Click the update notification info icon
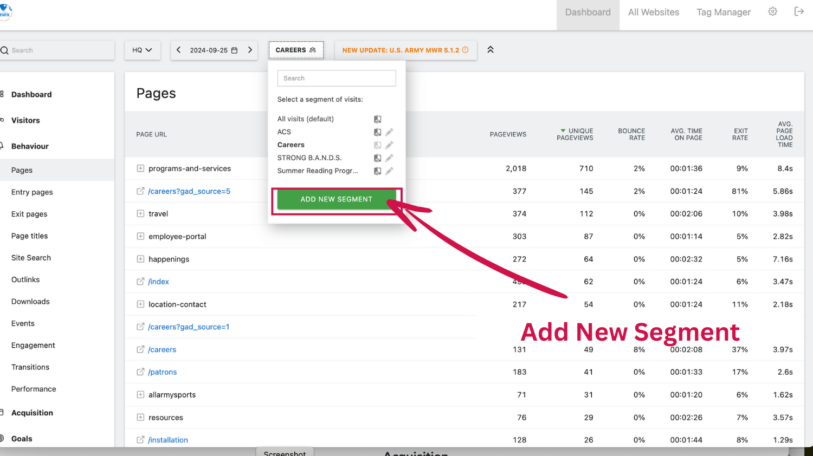The height and width of the screenshot is (456, 813). click(465, 50)
